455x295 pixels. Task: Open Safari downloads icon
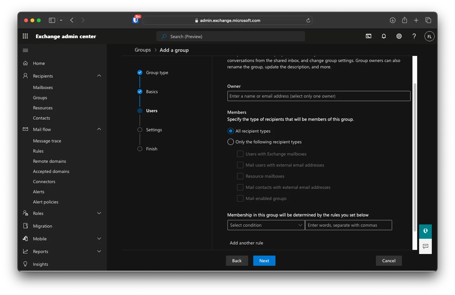[x=393, y=20]
